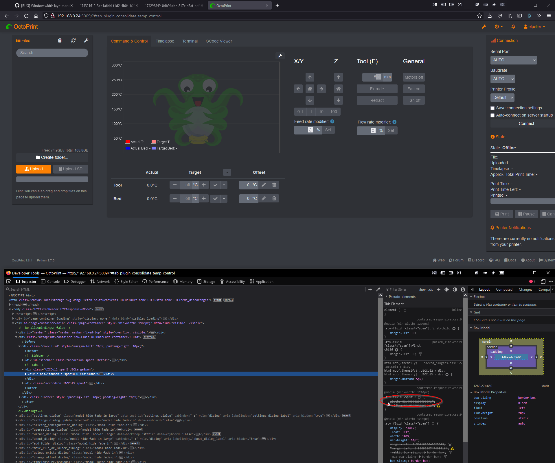Screen dimensions: 555x463
Task: Open the Console tab in Developer Tools
Action: pyautogui.click(x=50, y=281)
